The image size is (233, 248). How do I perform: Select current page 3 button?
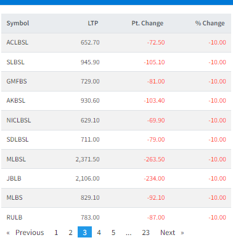tap(84, 232)
